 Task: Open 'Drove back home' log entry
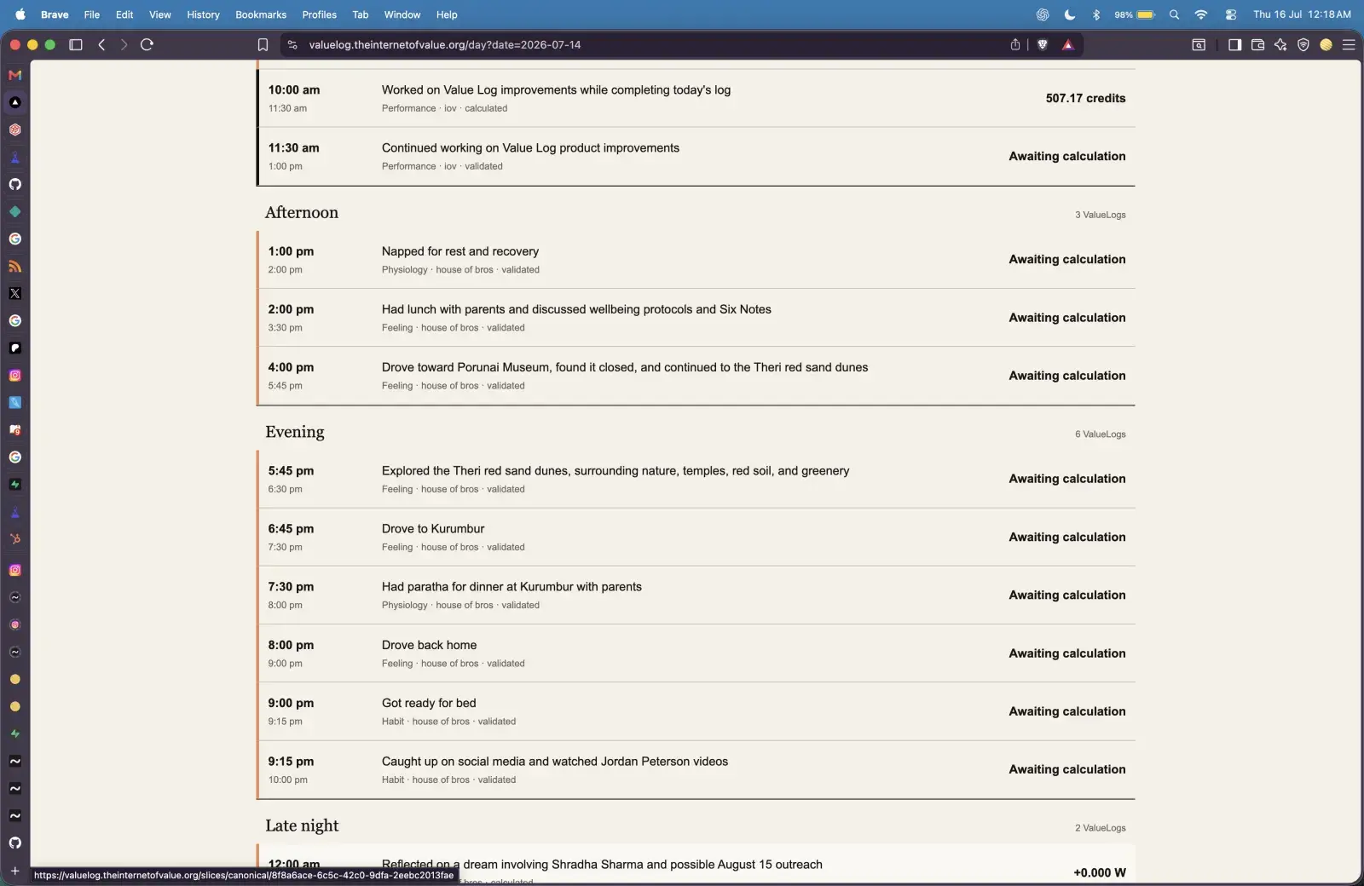696,653
